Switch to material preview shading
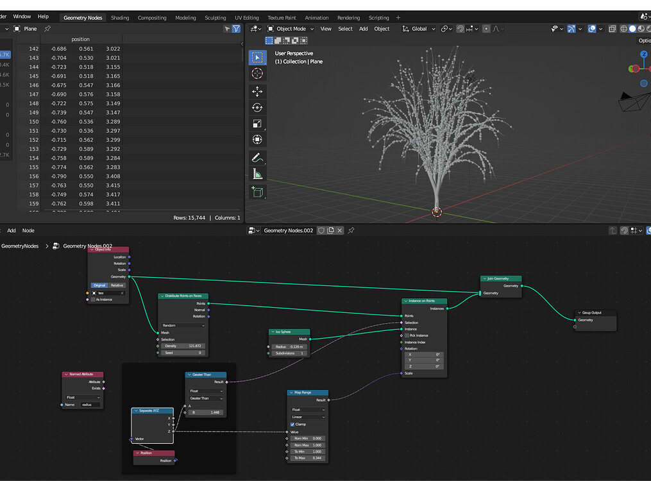The width and height of the screenshot is (651, 481). tap(641, 29)
